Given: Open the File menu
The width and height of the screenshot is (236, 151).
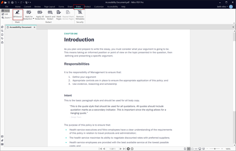Looking at the screenshot, I should click(7, 7).
